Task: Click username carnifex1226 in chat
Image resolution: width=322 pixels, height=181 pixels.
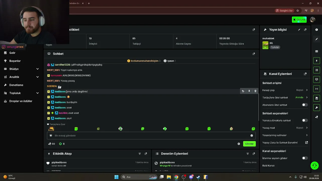Action: pyautogui.click(x=62, y=65)
